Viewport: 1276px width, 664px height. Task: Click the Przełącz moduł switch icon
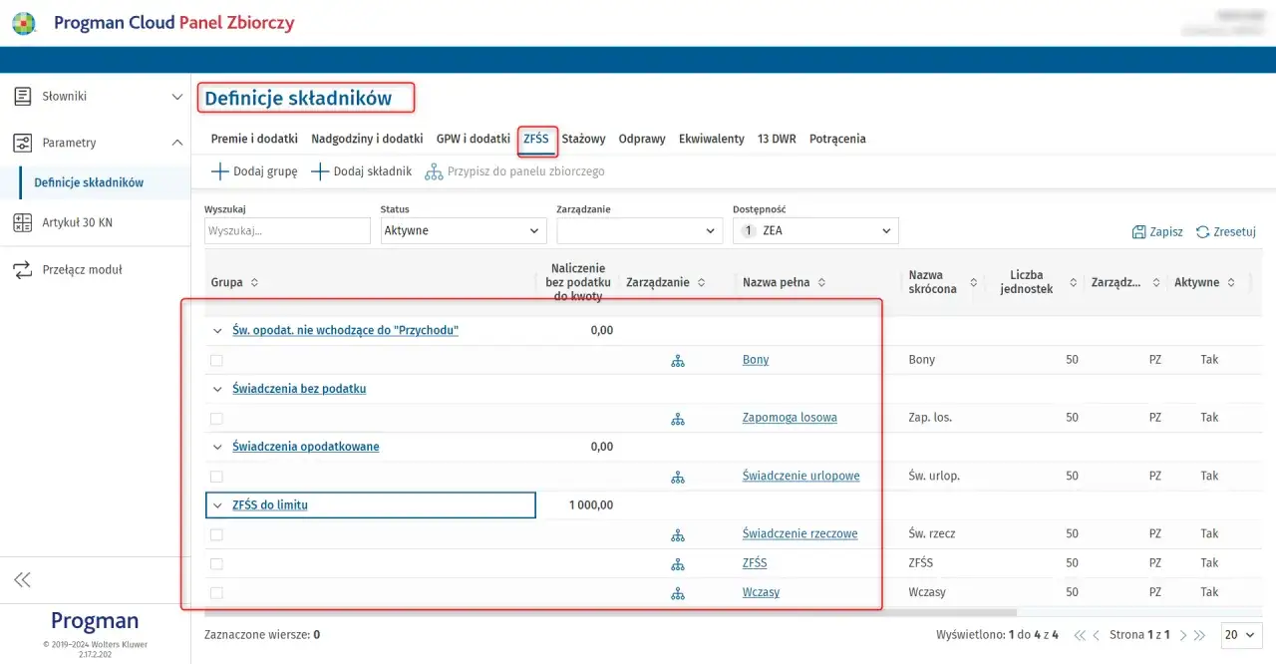(22, 270)
